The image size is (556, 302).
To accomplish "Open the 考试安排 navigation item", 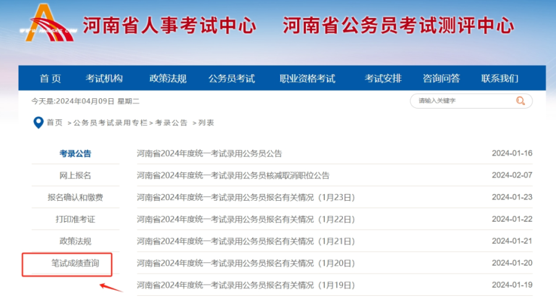I will [x=382, y=78].
